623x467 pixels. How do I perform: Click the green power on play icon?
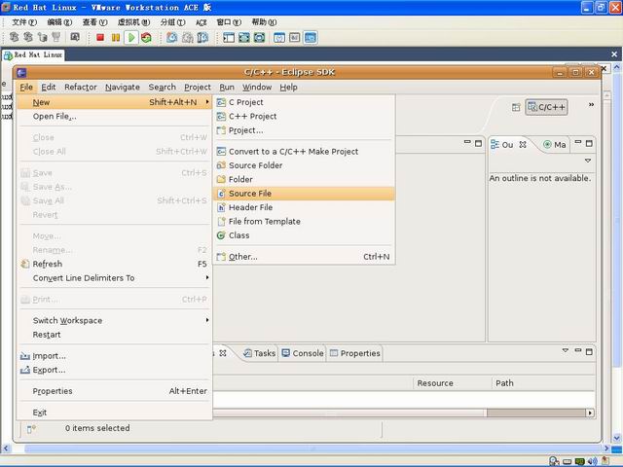131,38
